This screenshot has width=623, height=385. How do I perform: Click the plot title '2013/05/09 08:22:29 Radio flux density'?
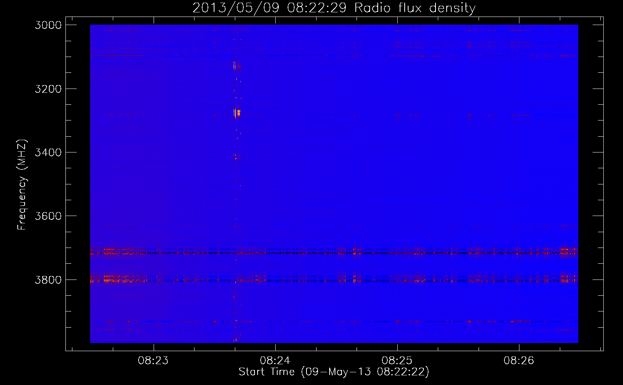(334, 8)
